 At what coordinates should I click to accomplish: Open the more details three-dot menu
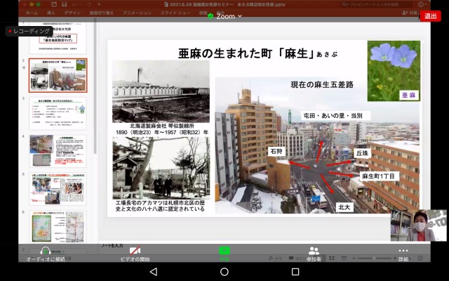[x=403, y=251]
